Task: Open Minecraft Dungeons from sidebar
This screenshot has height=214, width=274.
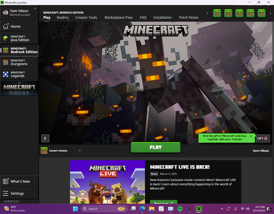Action: [x=19, y=62]
